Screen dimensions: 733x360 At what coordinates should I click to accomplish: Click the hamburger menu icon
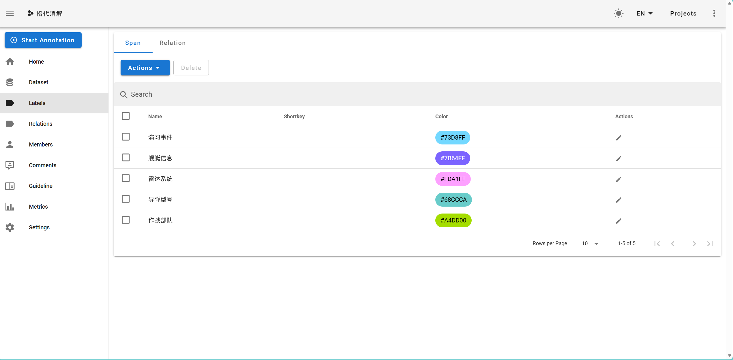point(10,13)
